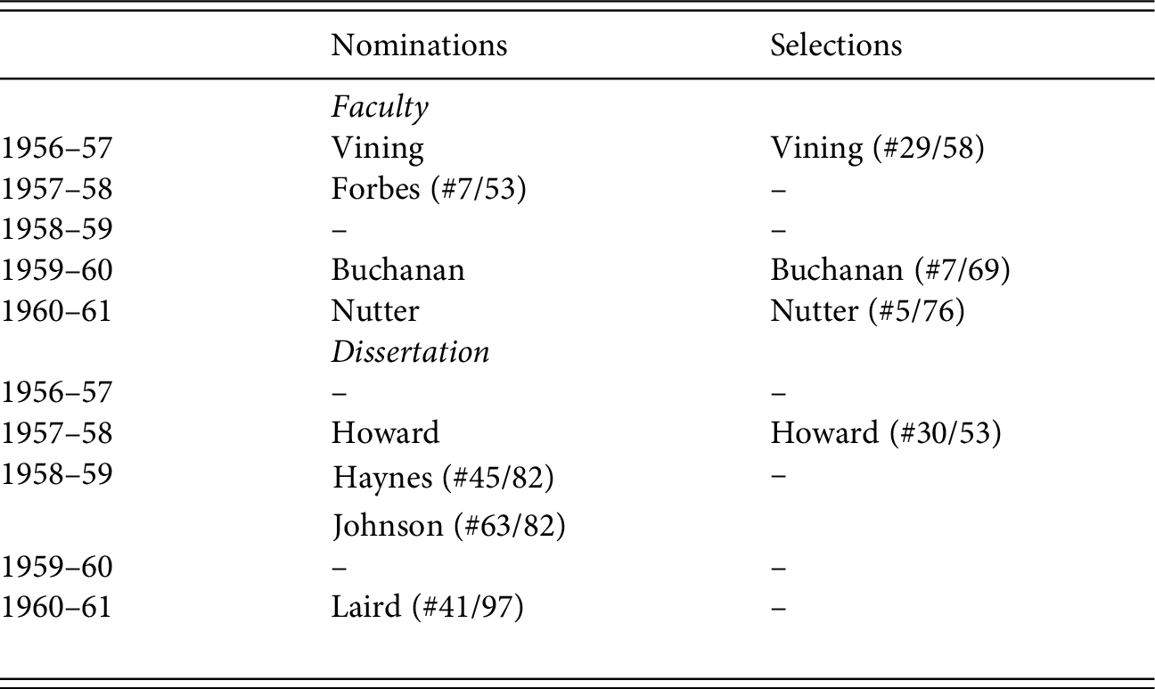Click the Faculty 1957–58 year label
Viewport: 1155px width, 689px height.
pyautogui.click(x=56, y=189)
